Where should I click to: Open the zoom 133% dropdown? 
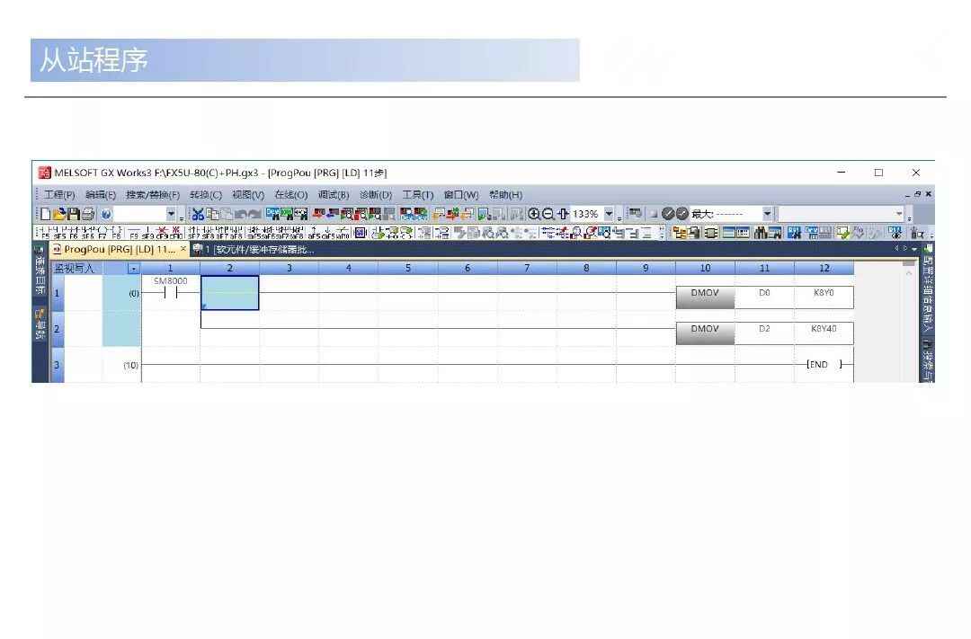608,214
